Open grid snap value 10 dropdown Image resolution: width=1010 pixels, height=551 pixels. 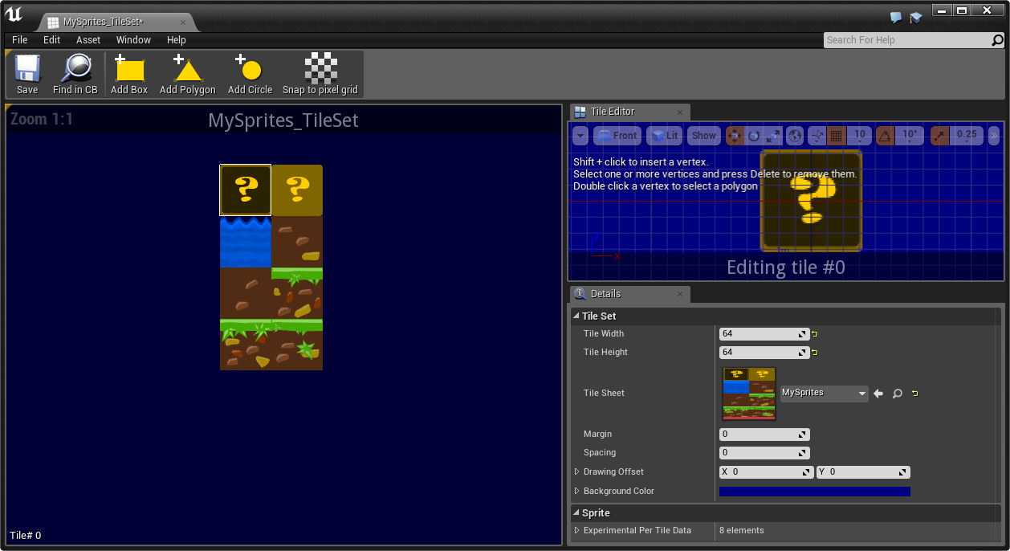click(x=859, y=136)
